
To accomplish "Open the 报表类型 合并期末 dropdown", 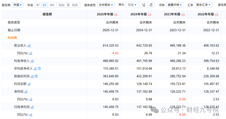I will tap(106, 5).
